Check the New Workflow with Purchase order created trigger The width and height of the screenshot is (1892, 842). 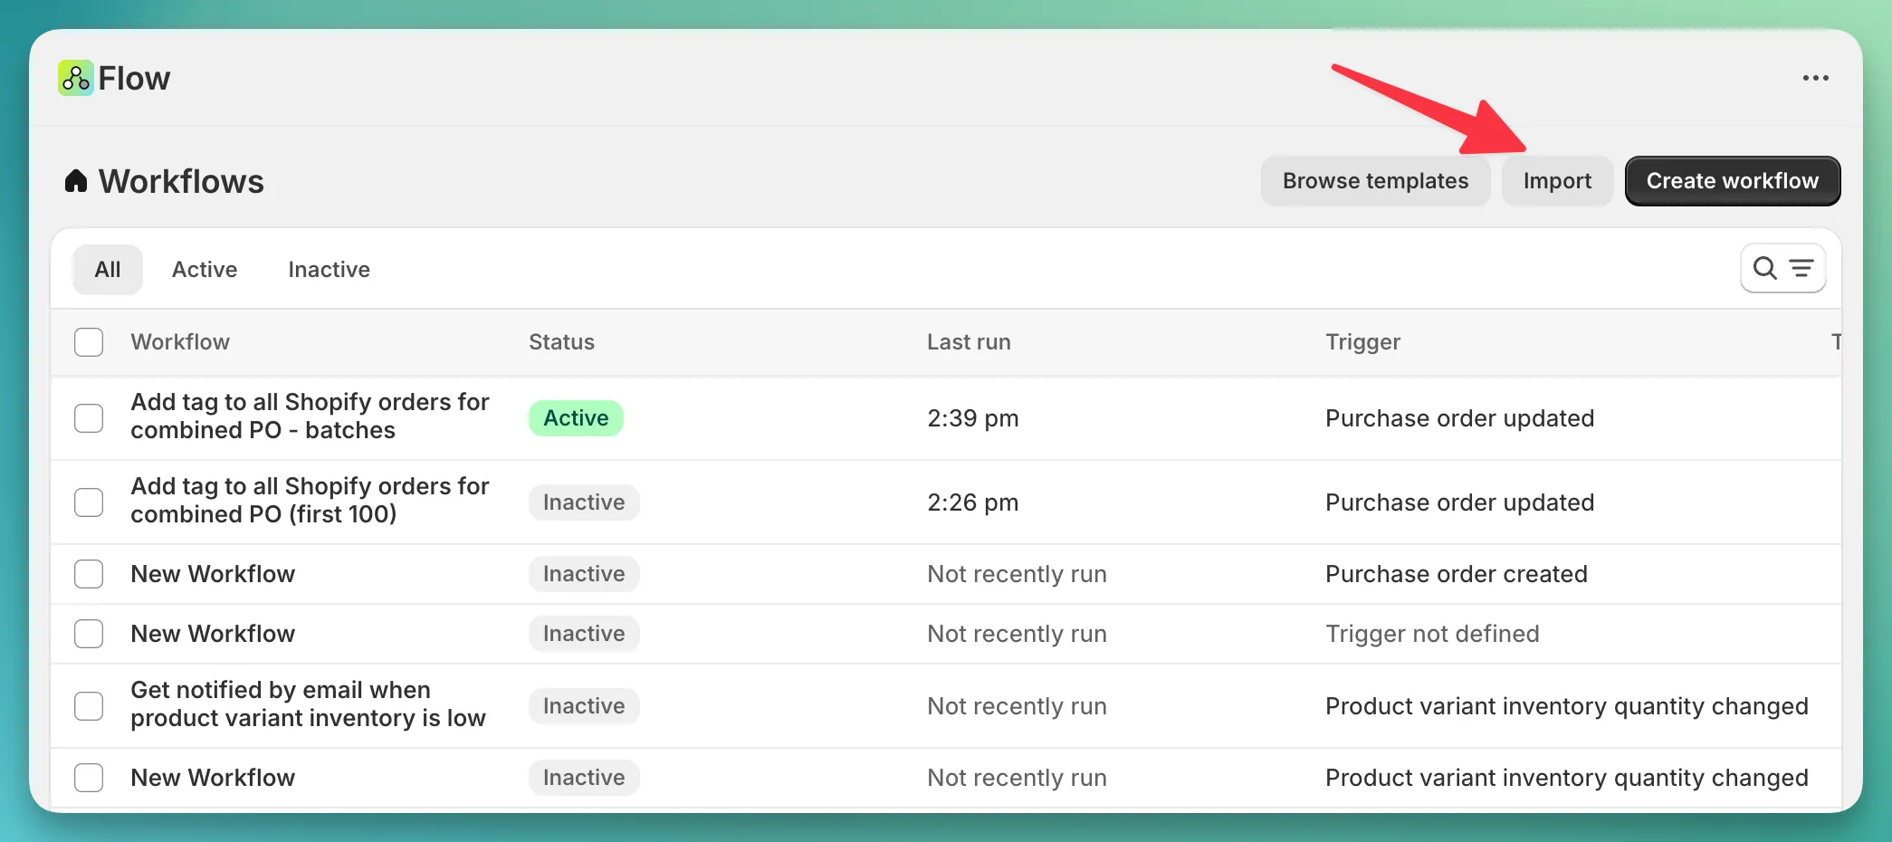tap(89, 573)
